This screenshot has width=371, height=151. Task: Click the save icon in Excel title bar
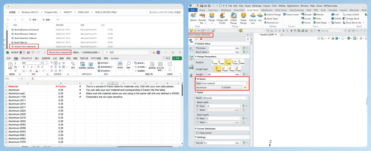(x=28, y=53)
